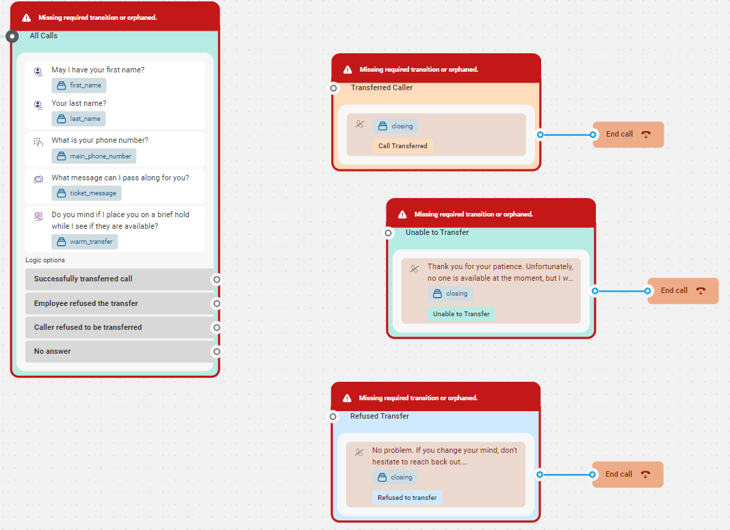
Task: Click phone icon on End call after Unable to Transfer
Action: [701, 290]
